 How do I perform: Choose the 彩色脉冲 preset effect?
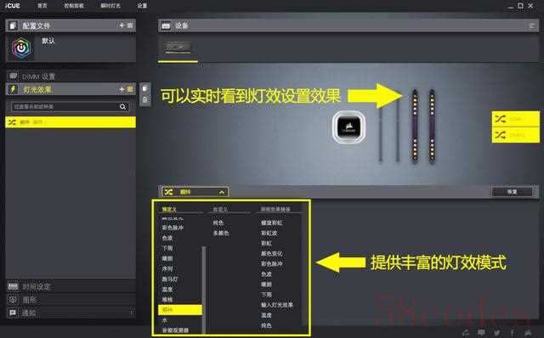coord(173,228)
